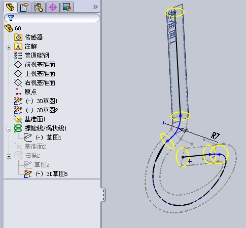The image size is (246, 228).
Task: Select 前视基准面 front plane
Action: tap(40, 65)
